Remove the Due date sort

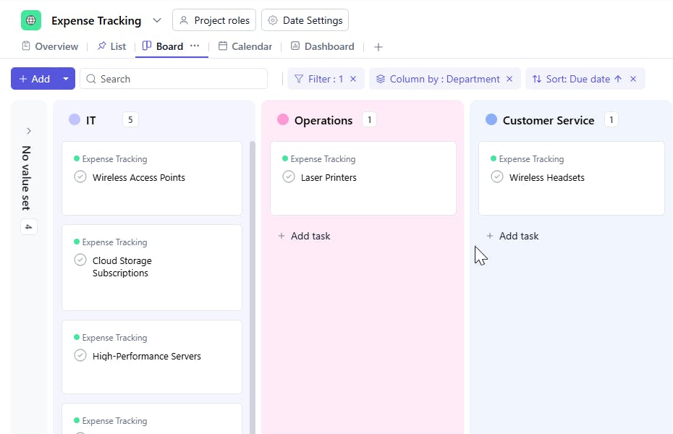point(633,79)
